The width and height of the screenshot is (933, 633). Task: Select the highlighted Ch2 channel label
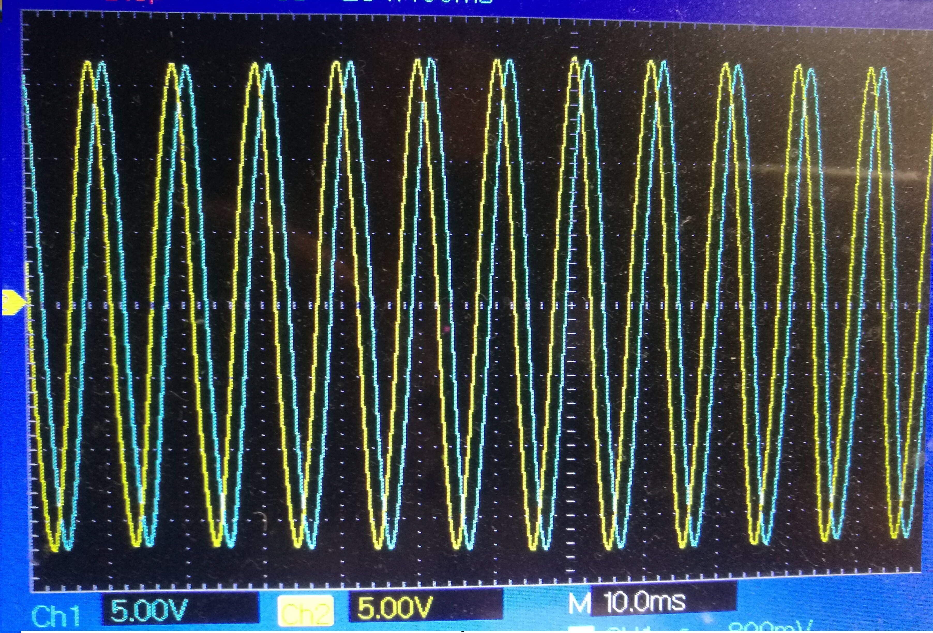(x=306, y=611)
